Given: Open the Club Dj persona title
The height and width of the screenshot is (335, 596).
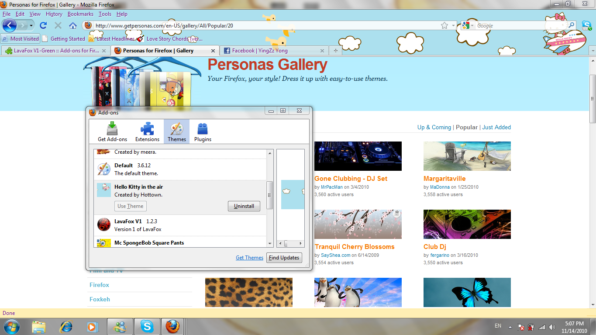Looking at the screenshot, I should coord(435,247).
